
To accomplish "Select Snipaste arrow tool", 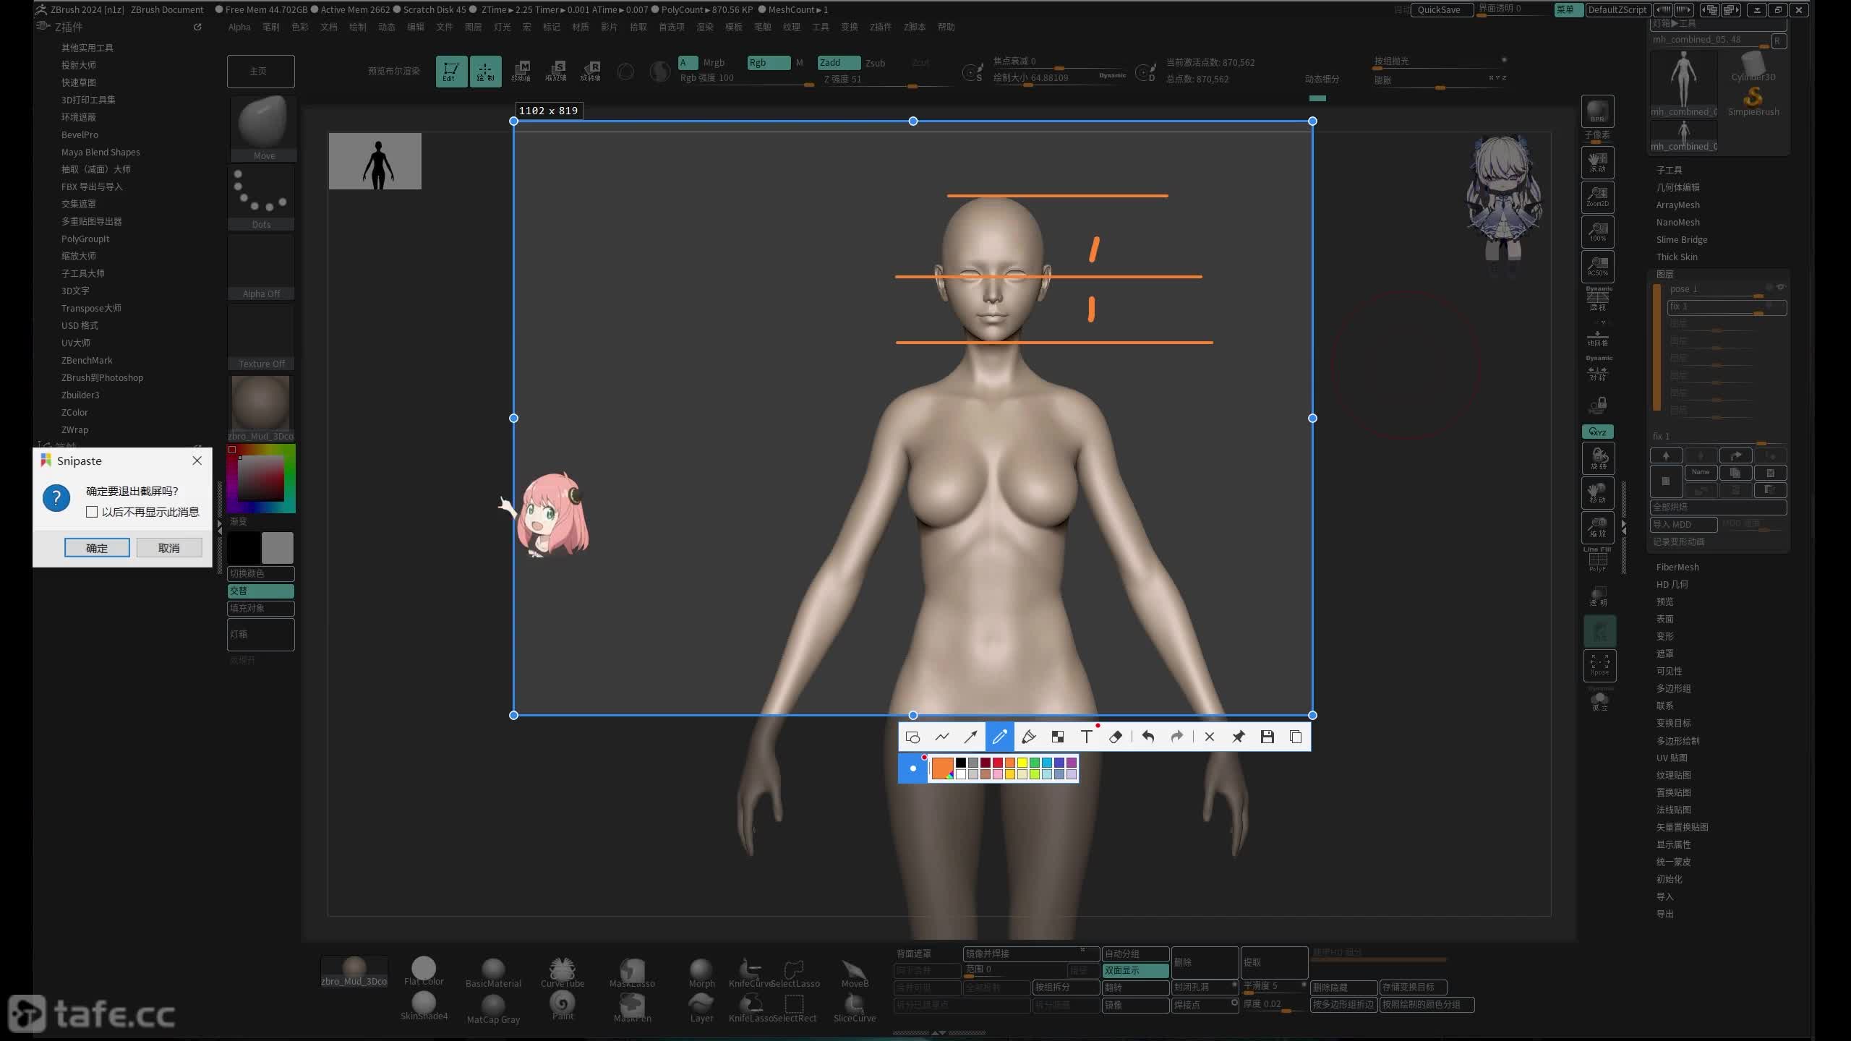I will [970, 737].
